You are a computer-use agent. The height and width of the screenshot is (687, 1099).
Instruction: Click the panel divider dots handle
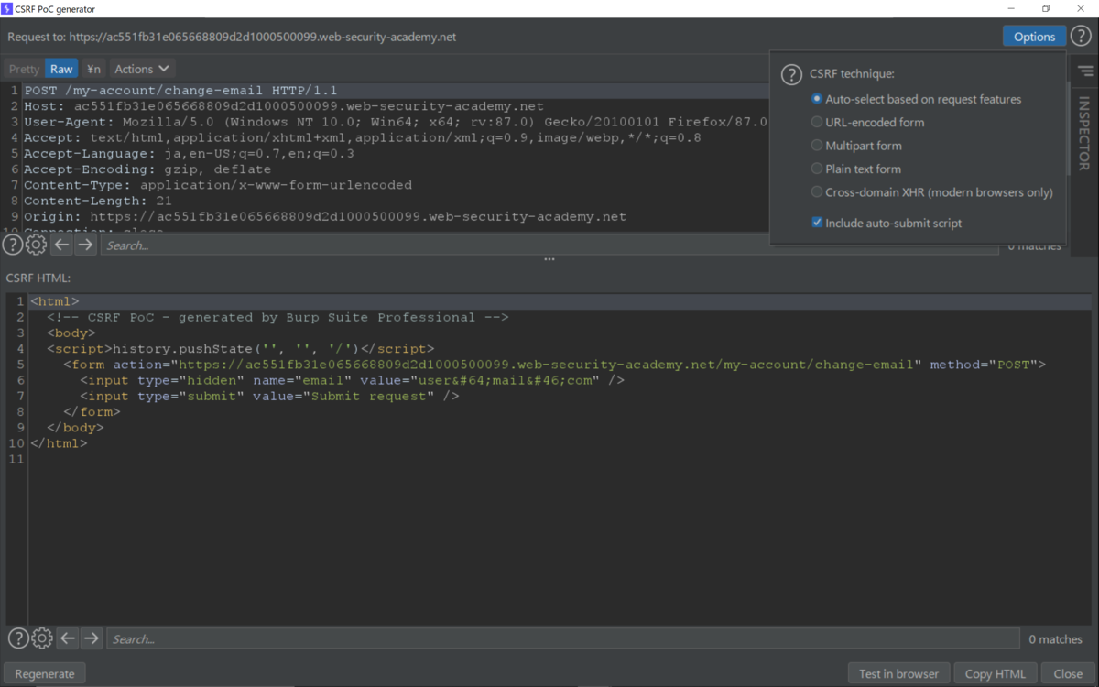pos(549,259)
